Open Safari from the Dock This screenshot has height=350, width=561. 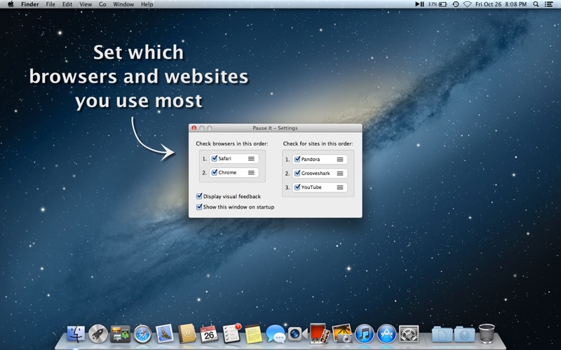coord(142,334)
